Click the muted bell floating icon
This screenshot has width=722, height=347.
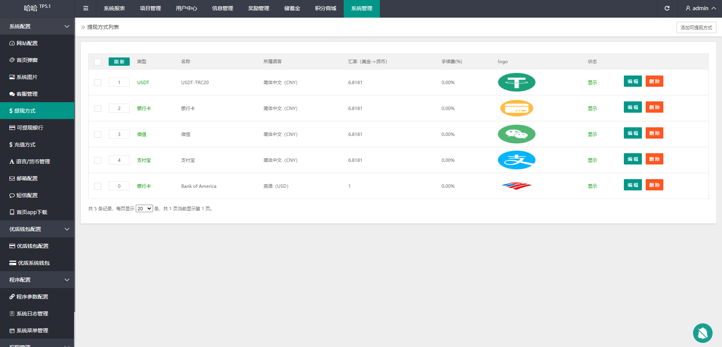coord(702,333)
